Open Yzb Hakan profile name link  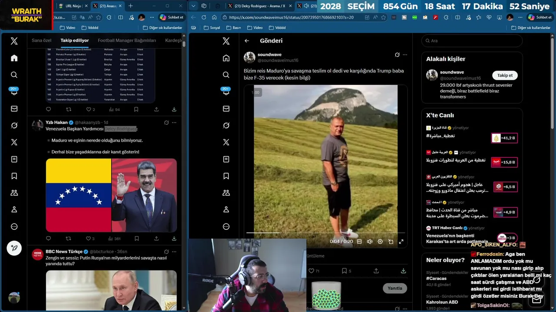click(x=56, y=123)
